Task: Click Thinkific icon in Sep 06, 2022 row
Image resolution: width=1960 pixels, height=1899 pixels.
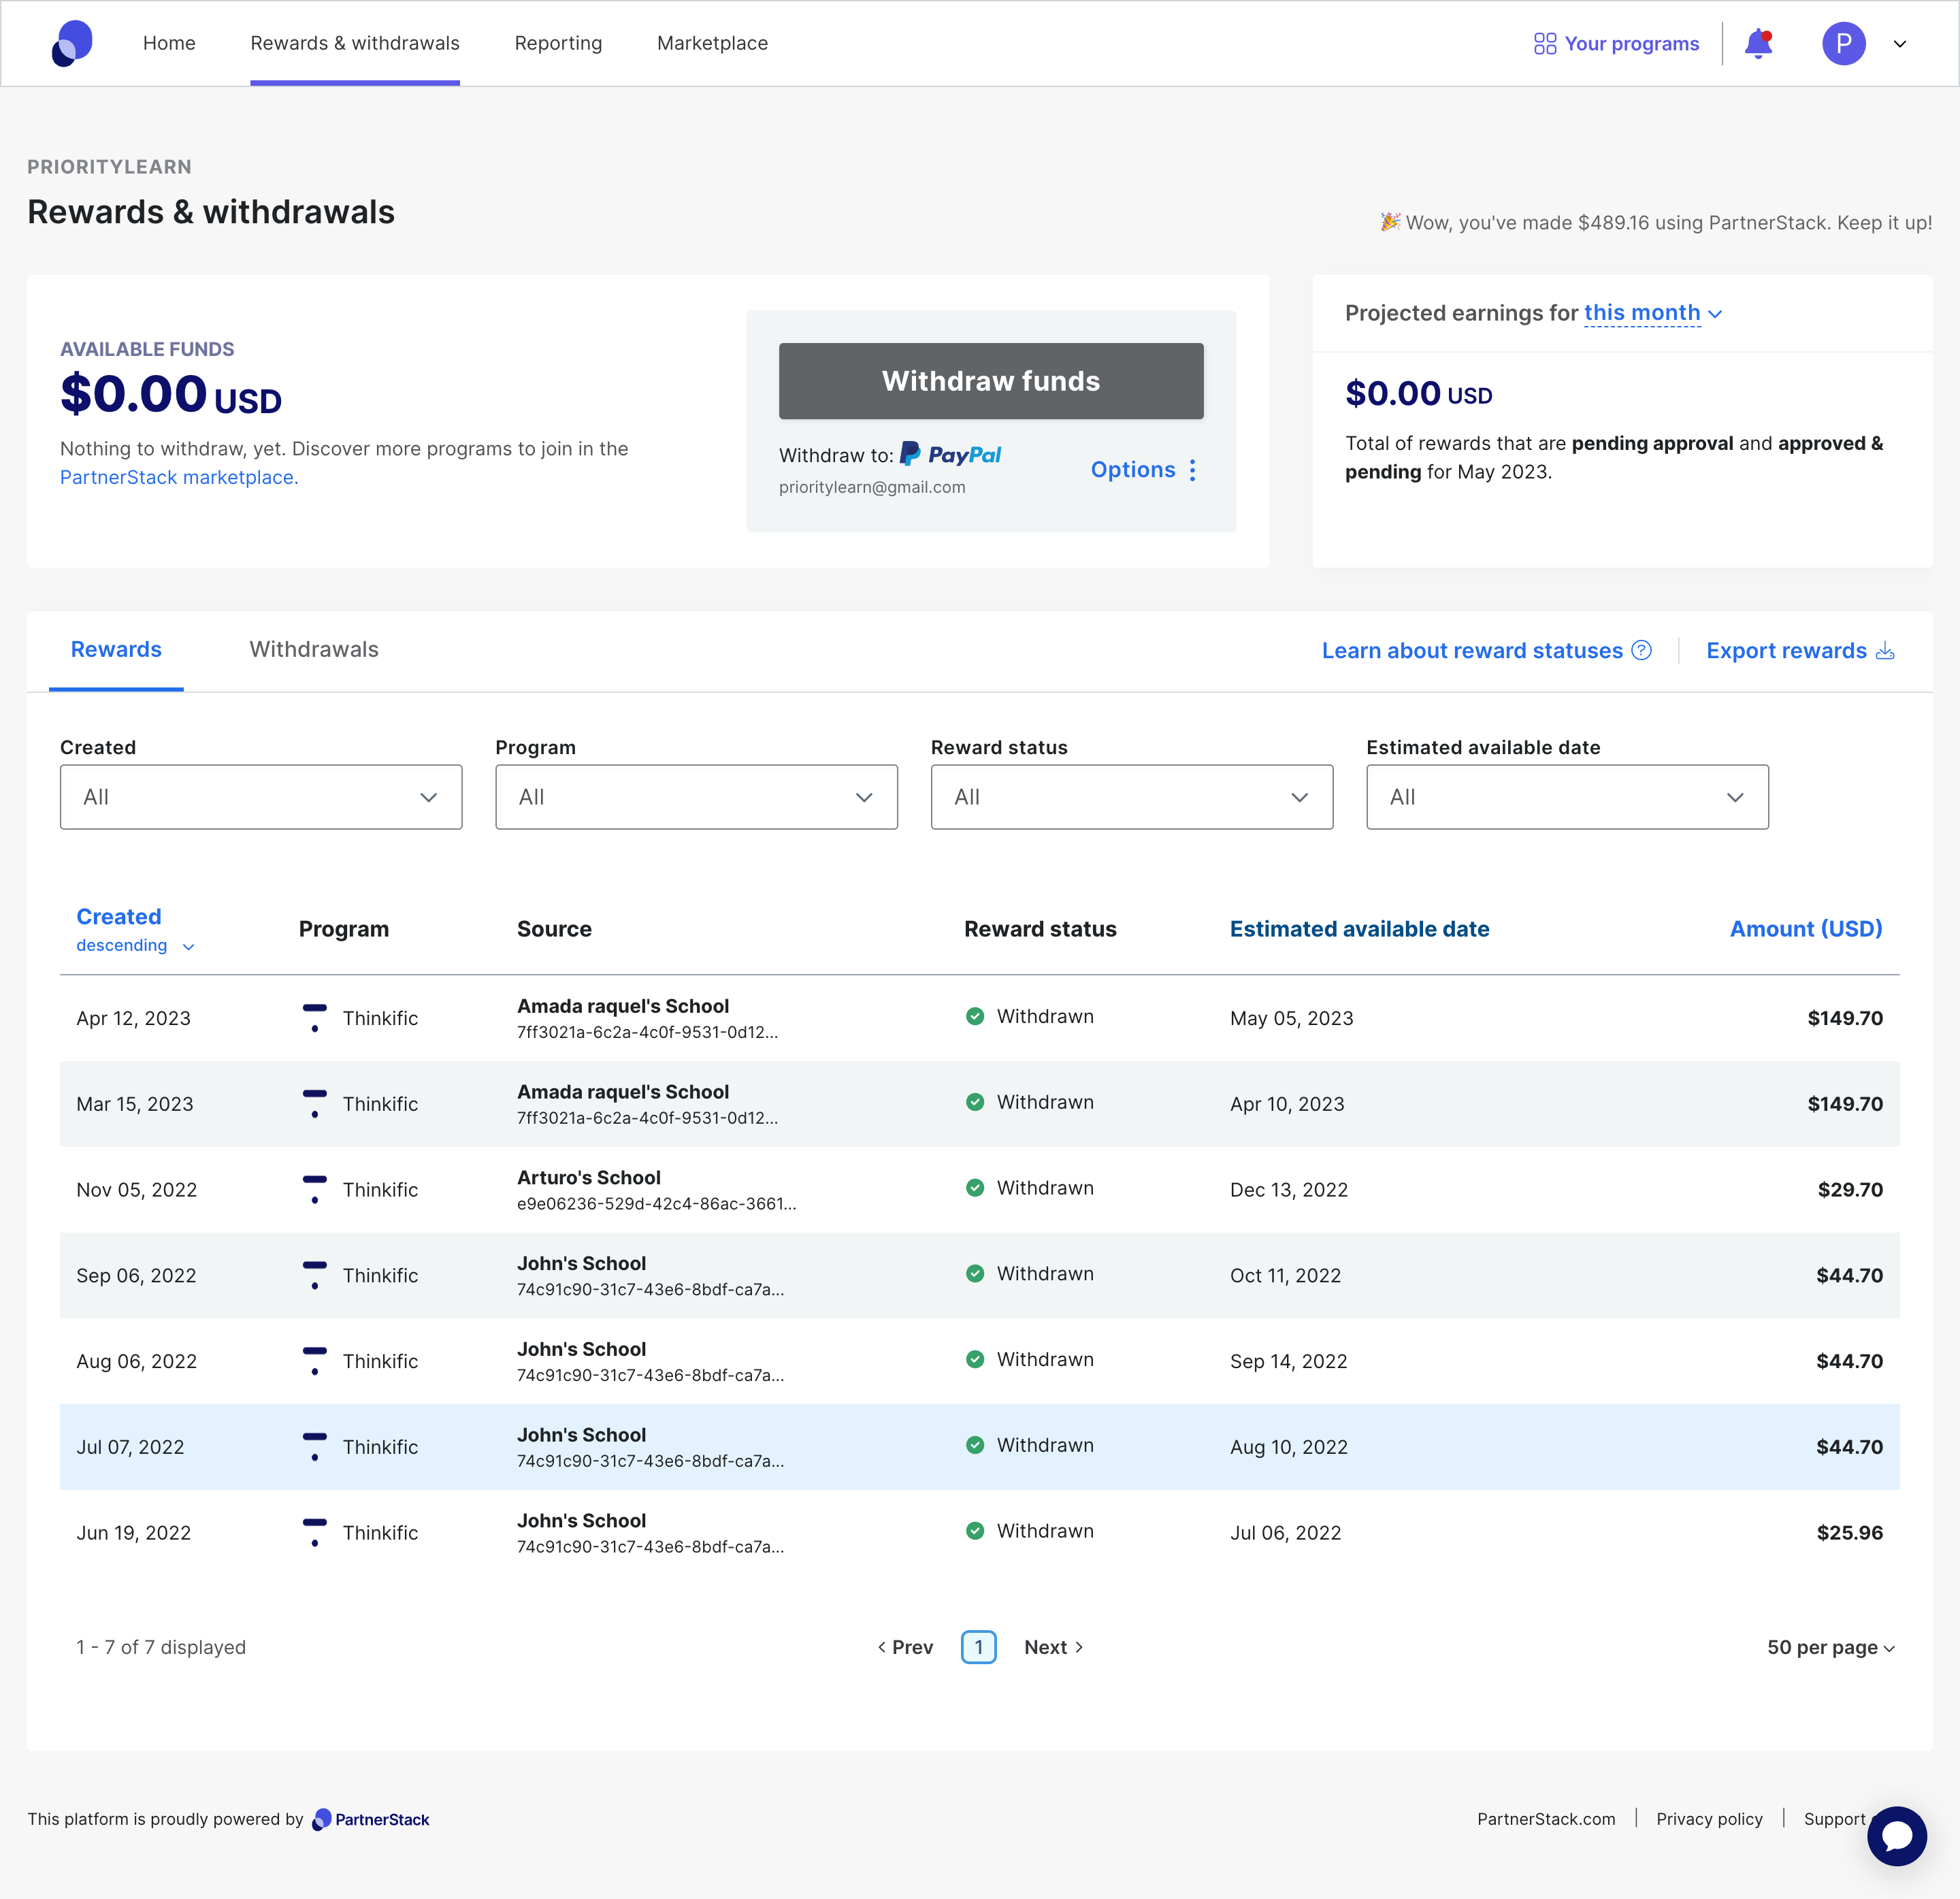Action: pos(315,1275)
